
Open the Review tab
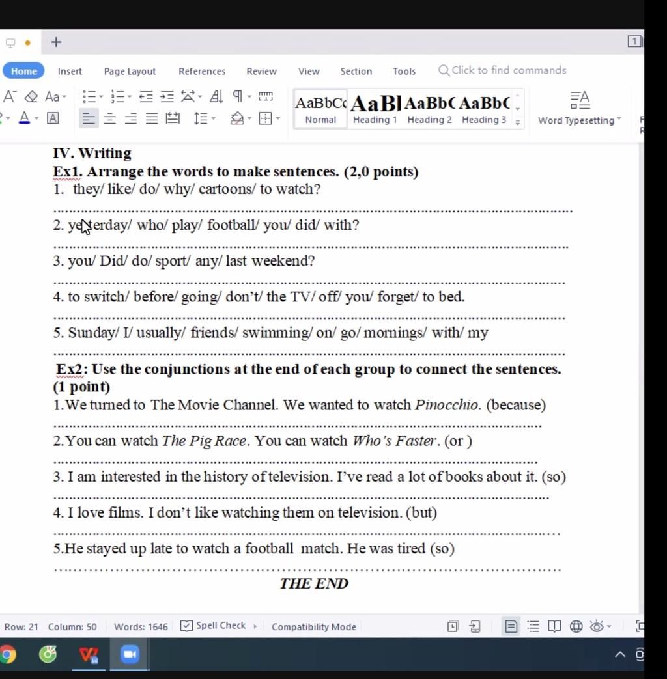(261, 71)
